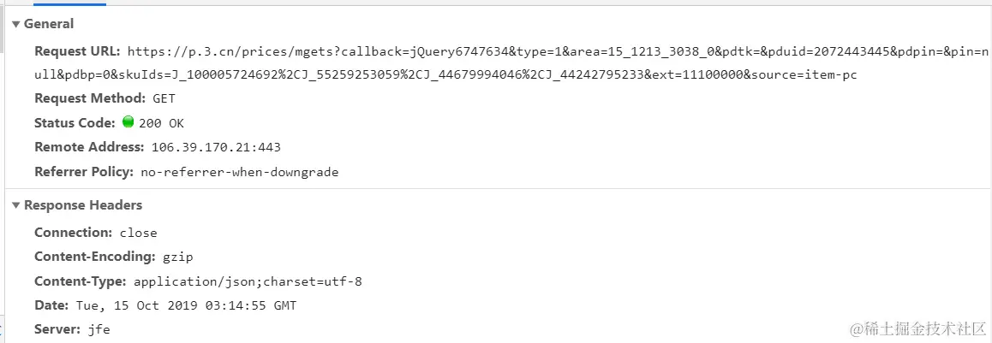This screenshot has height=343, width=992.
Task: Select the no-referrer-when-downgrade value
Action: (x=239, y=172)
